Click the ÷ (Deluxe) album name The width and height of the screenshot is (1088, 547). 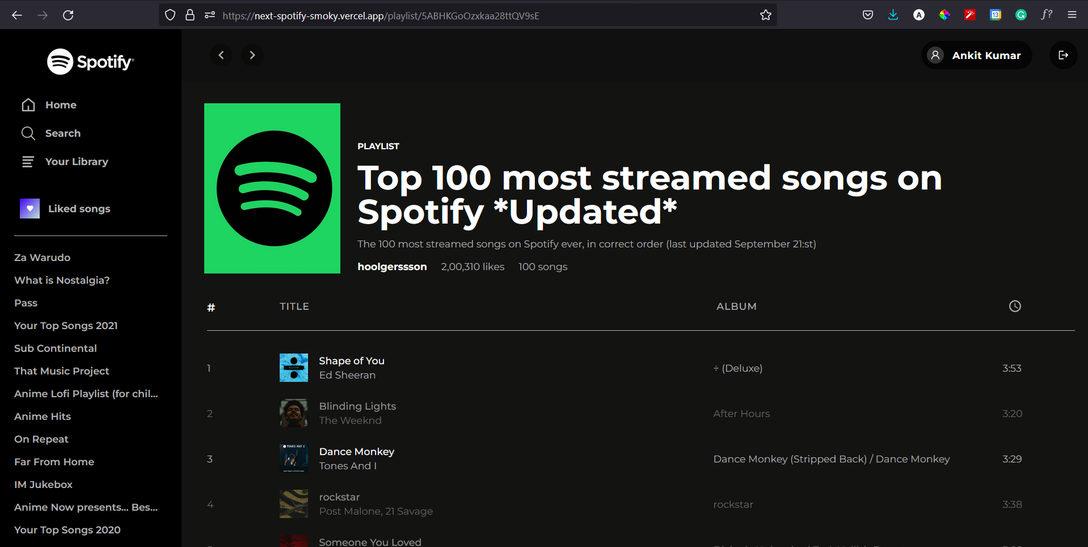pyautogui.click(x=738, y=368)
